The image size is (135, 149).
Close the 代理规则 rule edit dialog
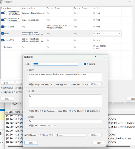pos(103,57)
